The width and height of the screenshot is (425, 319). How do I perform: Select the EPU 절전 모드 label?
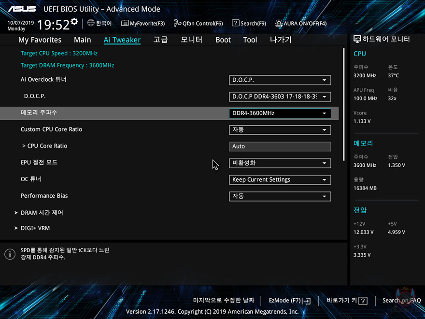point(39,162)
